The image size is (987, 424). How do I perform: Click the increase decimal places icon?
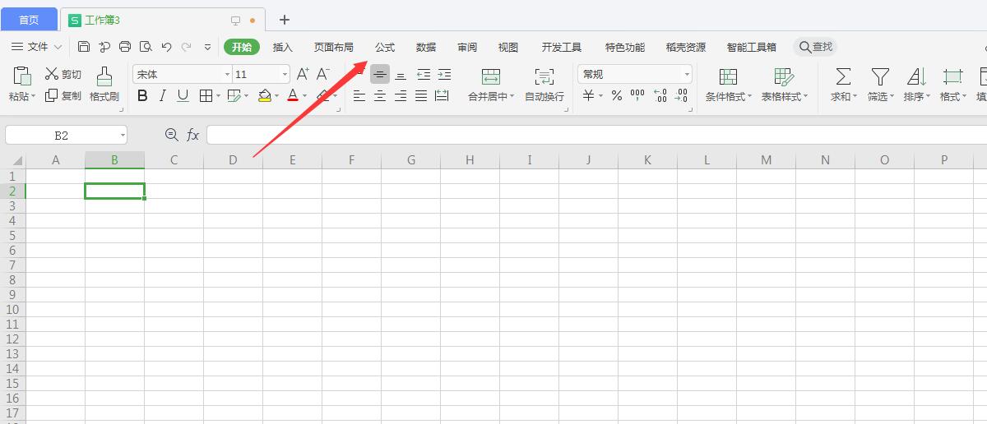click(x=660, y=96)
